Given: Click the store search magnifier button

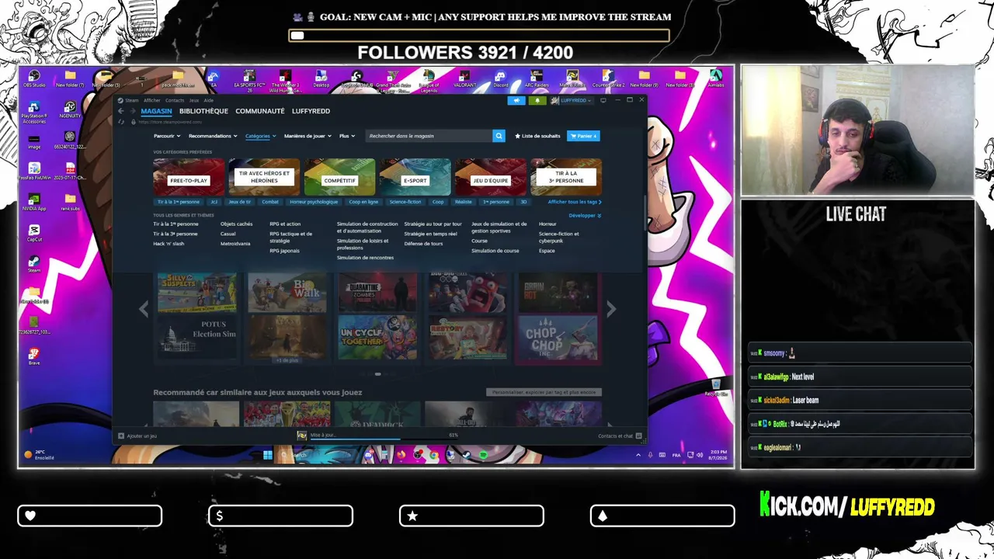Looking at the screenshot, I should 499,136.
